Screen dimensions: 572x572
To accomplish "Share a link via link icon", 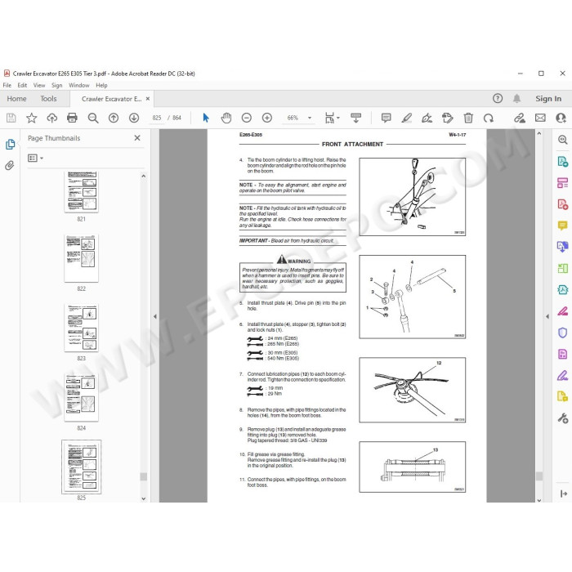I will click(520, 118).
